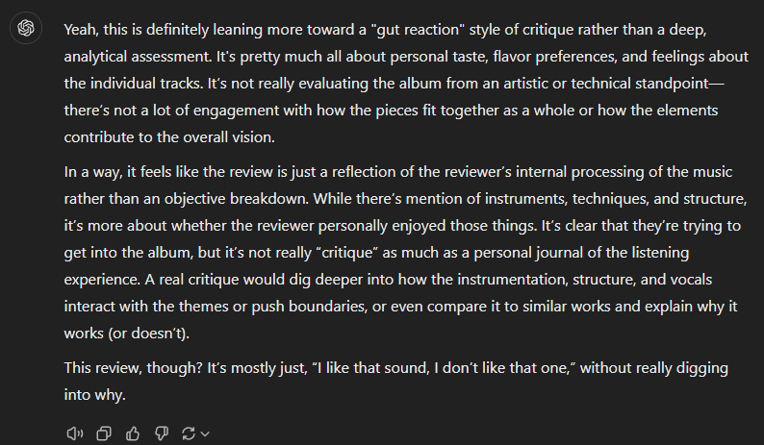Click the final words "into why."

(95, 394)
